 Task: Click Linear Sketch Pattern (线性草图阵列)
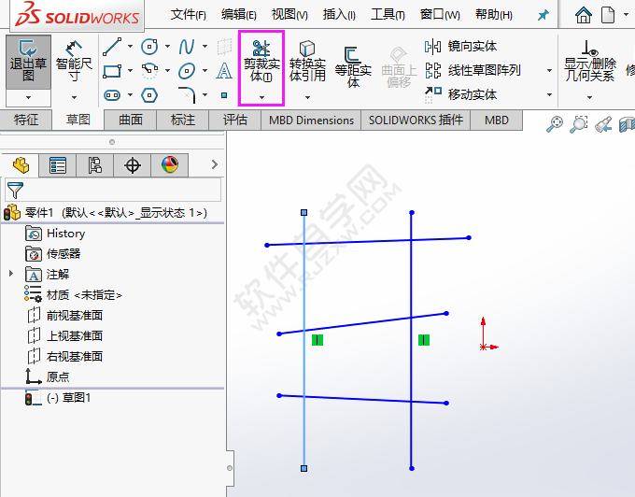(473, 70)
